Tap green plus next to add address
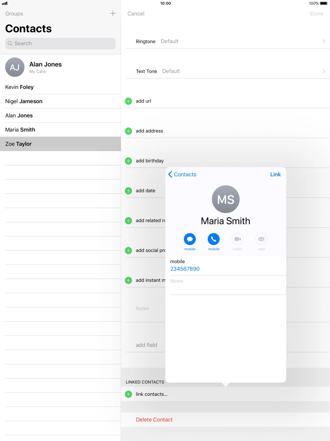This screenshot has height=441, width=330. 128,131
